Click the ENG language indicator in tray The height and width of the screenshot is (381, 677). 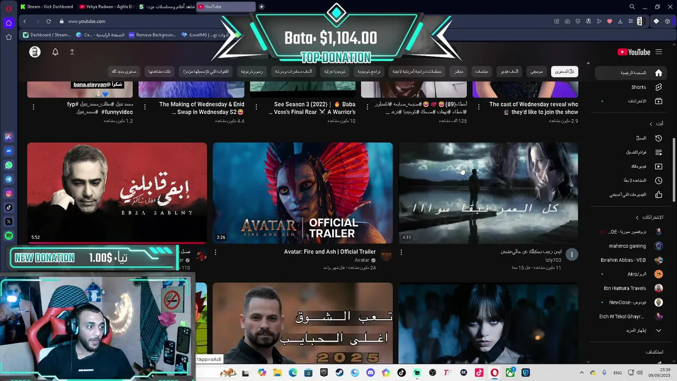pos(618,373)
